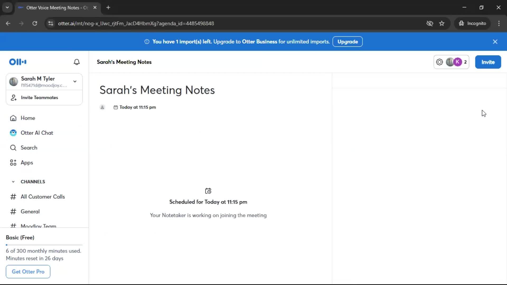Click the K participant avatar
The height and width of the screenshot is (285, 507).
pyautogui.click(x=458, y=62)
